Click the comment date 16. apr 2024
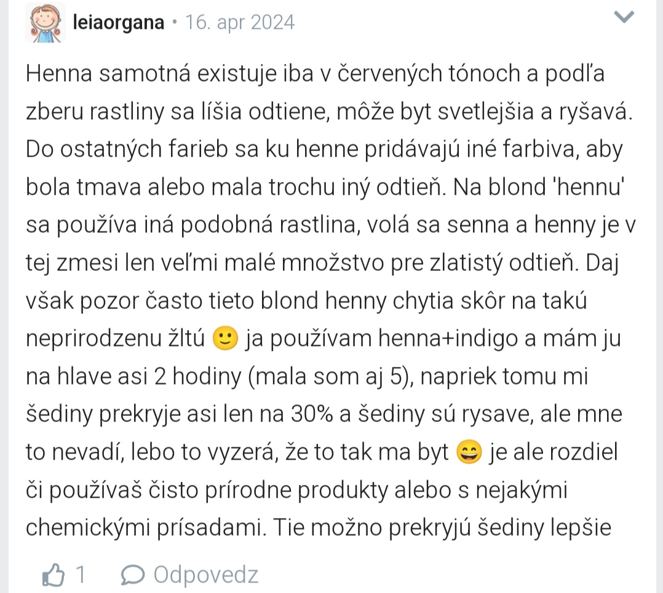This screenshot has height=593, width=663. point(240,23)
